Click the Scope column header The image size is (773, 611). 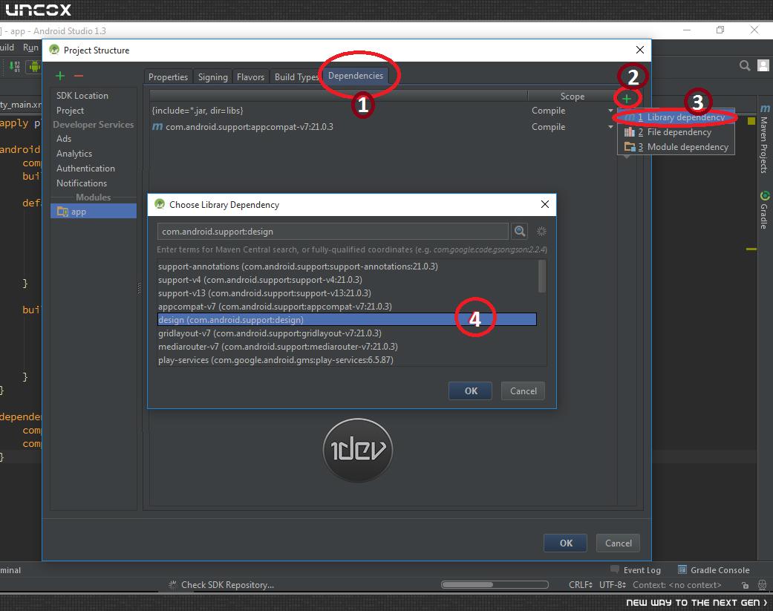pos(572,96)
